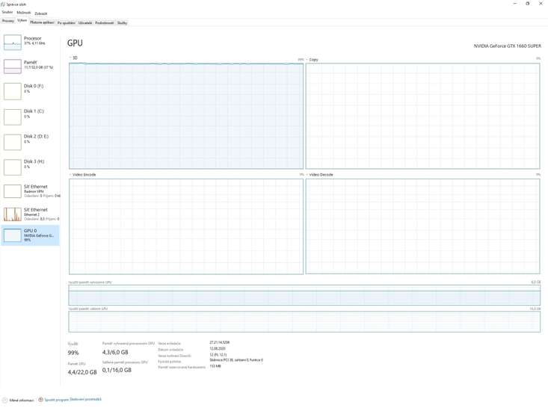
Task: Open the Video Encode engine dropdown
Action: (x=83, y=175)
